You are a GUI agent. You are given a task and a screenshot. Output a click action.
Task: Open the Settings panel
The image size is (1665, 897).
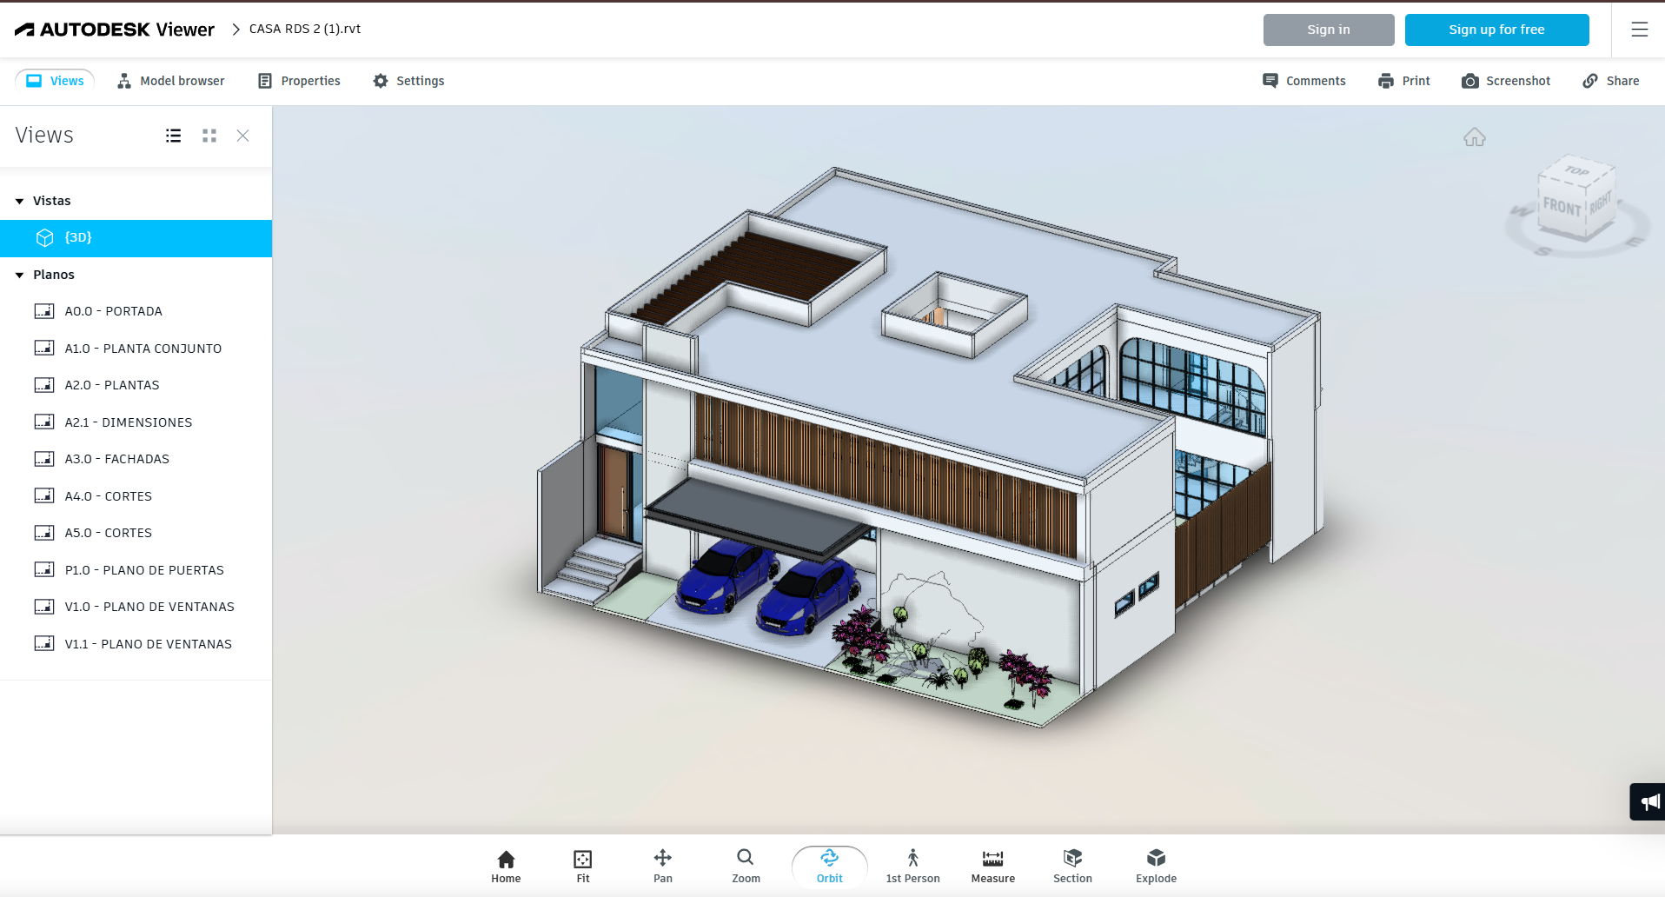point(408,81)
